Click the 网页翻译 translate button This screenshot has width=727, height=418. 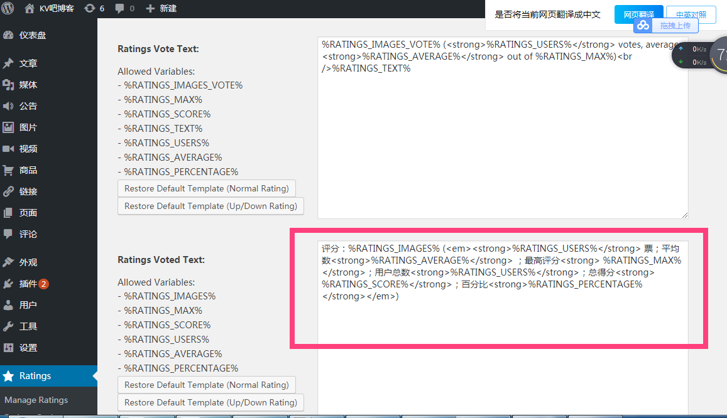(639, 15)
